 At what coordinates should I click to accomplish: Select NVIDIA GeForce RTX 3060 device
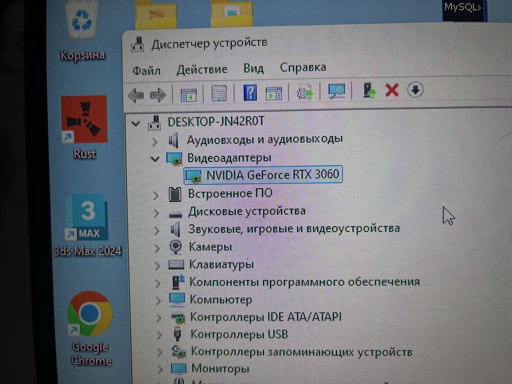tap(263, 175)
